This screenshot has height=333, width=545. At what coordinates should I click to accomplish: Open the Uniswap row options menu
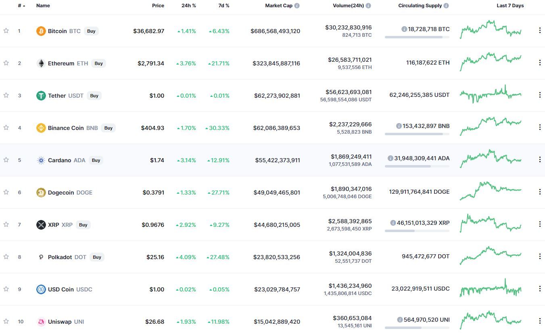click(x=540, y=321)
